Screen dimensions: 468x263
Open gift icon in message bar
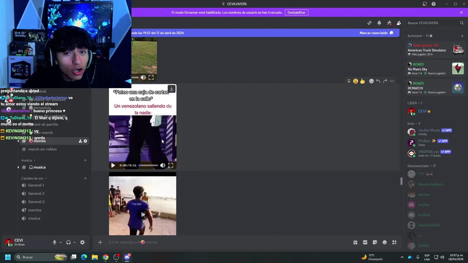(355, 242)
